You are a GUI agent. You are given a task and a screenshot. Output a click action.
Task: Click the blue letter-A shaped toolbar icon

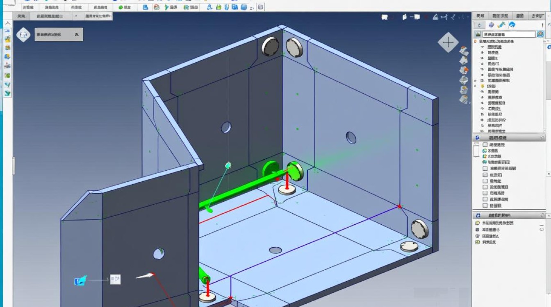coord(210,7)
